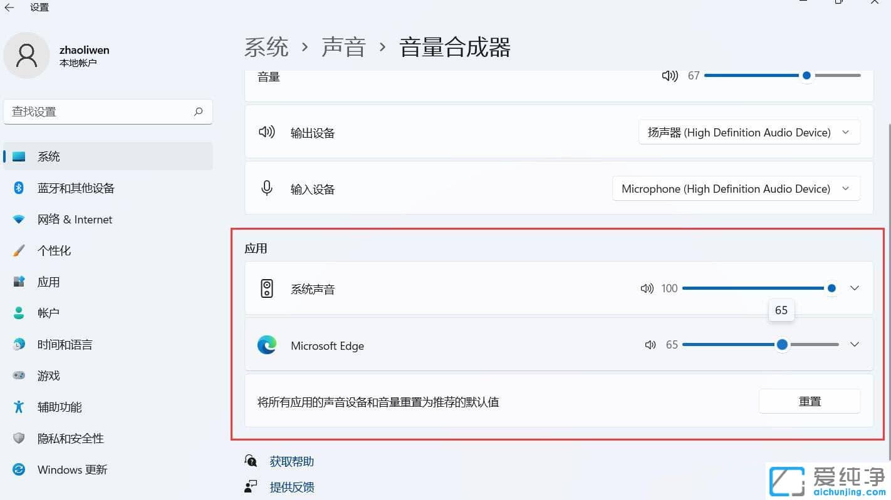Click the microphone icon beside 输入设备
Image resolution: width=891 pixels, height=500 pixels.
267,188
